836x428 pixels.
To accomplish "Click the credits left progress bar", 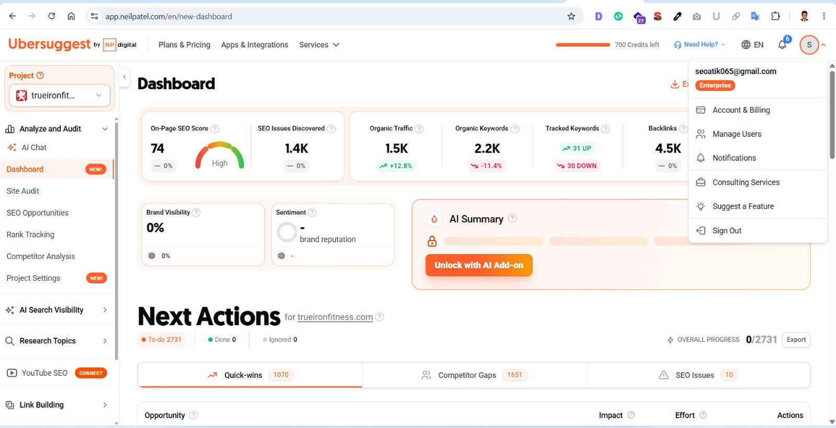I will click(583, 45).
